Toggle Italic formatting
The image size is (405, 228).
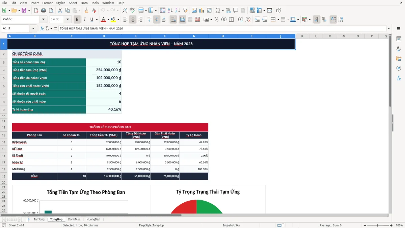pyautogui.click(x=84, y=20)
